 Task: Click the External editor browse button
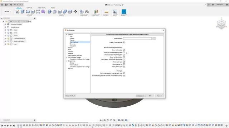[154, 39]
